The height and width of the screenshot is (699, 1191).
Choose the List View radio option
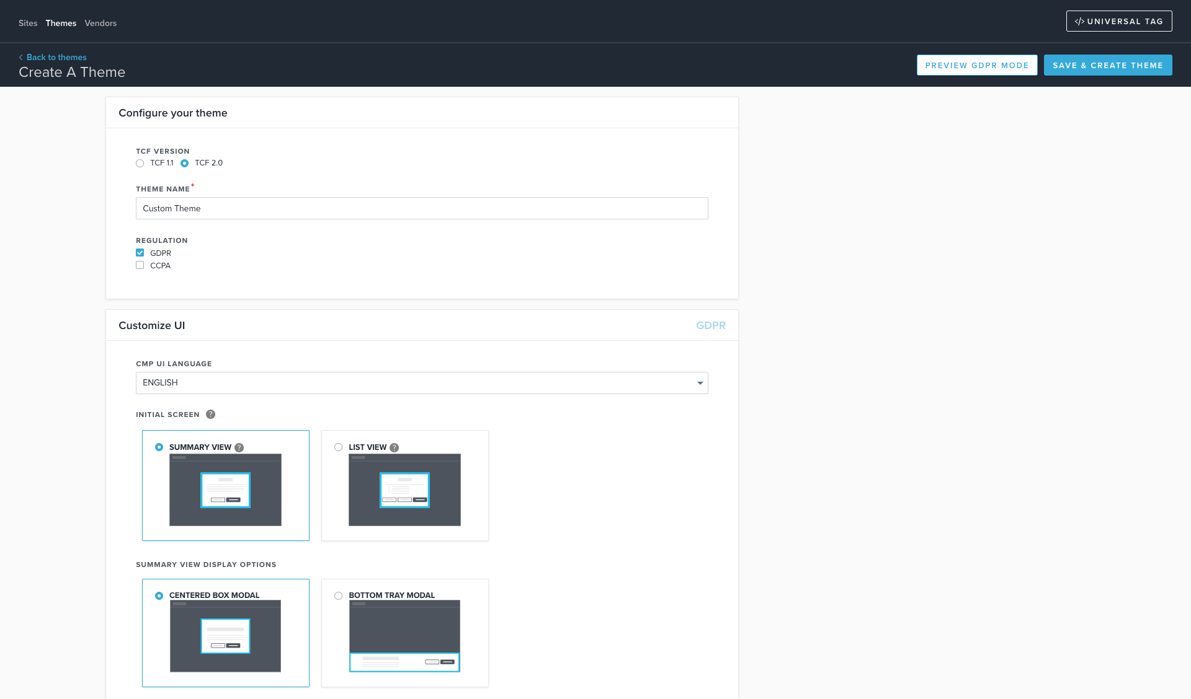(338, 447)
